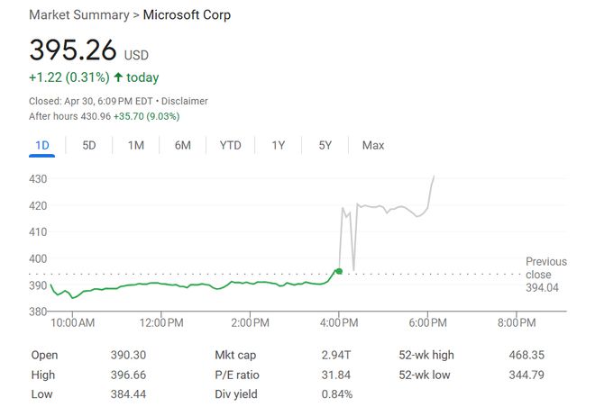This screenshot has height=416, width=595.
Task: Open the Disclaimer link
Action: pos(187,101)
